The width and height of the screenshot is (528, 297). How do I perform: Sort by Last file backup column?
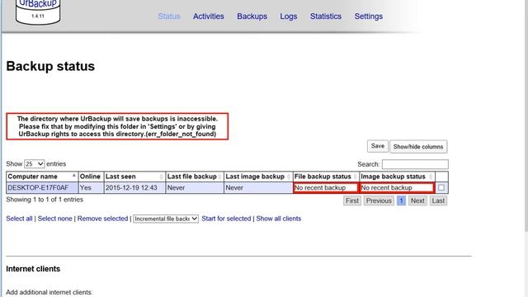click(195, 177)
